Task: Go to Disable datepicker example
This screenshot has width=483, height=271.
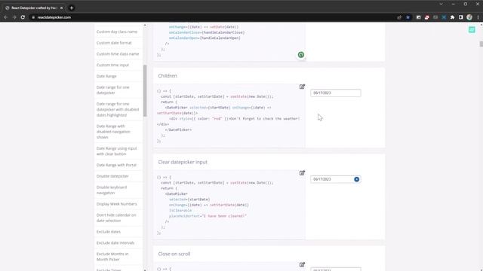Action: (112, 176)
